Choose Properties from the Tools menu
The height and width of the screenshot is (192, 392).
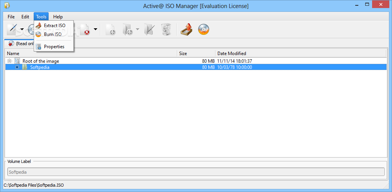point(54,46)
